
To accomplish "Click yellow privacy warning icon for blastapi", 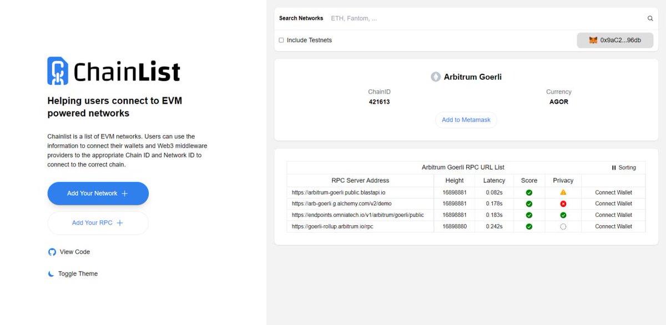I will tap(563, 192).
